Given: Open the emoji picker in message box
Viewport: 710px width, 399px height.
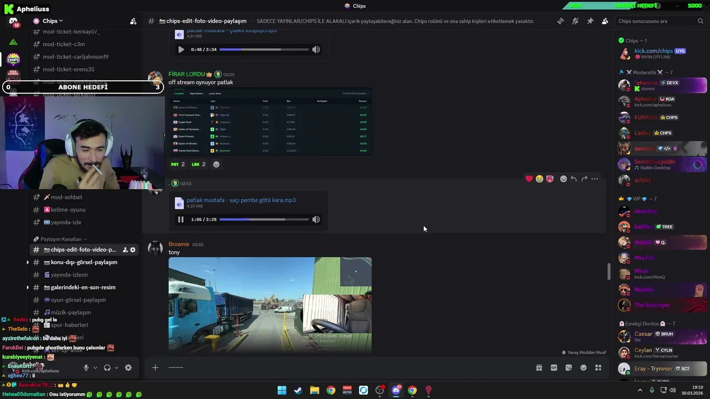Looking at the screenshot, I should click(x=584, y=367).
